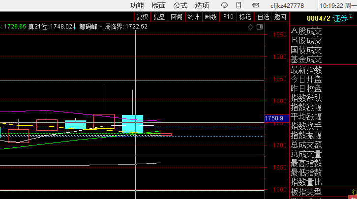Toggle the side panel layout icon
The image size is (357, 199).
coord(260,27)
